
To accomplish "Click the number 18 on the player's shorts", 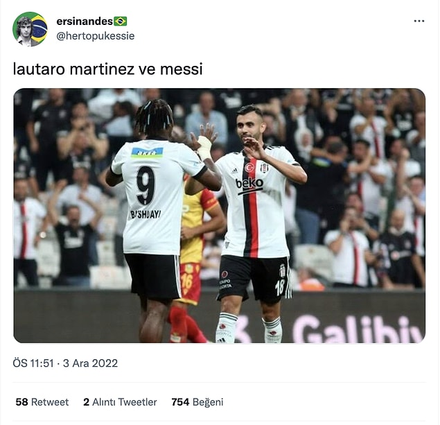I will tap(280, 287).
